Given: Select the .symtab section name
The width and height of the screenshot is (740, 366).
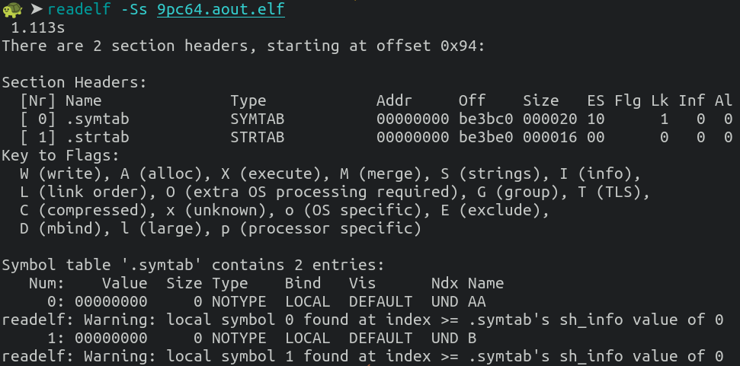Looking at the screenshot, I should [97, 119].
